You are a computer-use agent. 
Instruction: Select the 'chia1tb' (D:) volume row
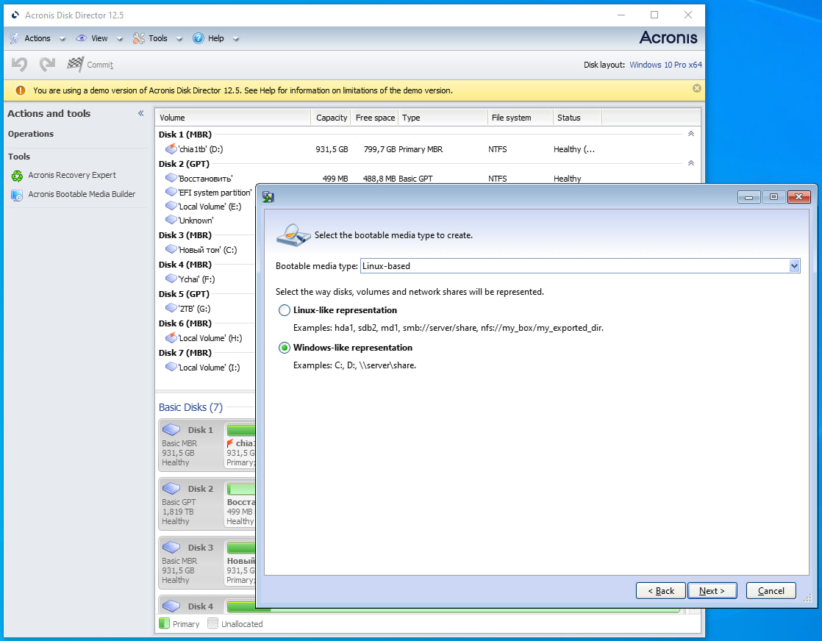428,148
